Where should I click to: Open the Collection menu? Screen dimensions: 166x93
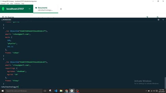tap(17, 4)
